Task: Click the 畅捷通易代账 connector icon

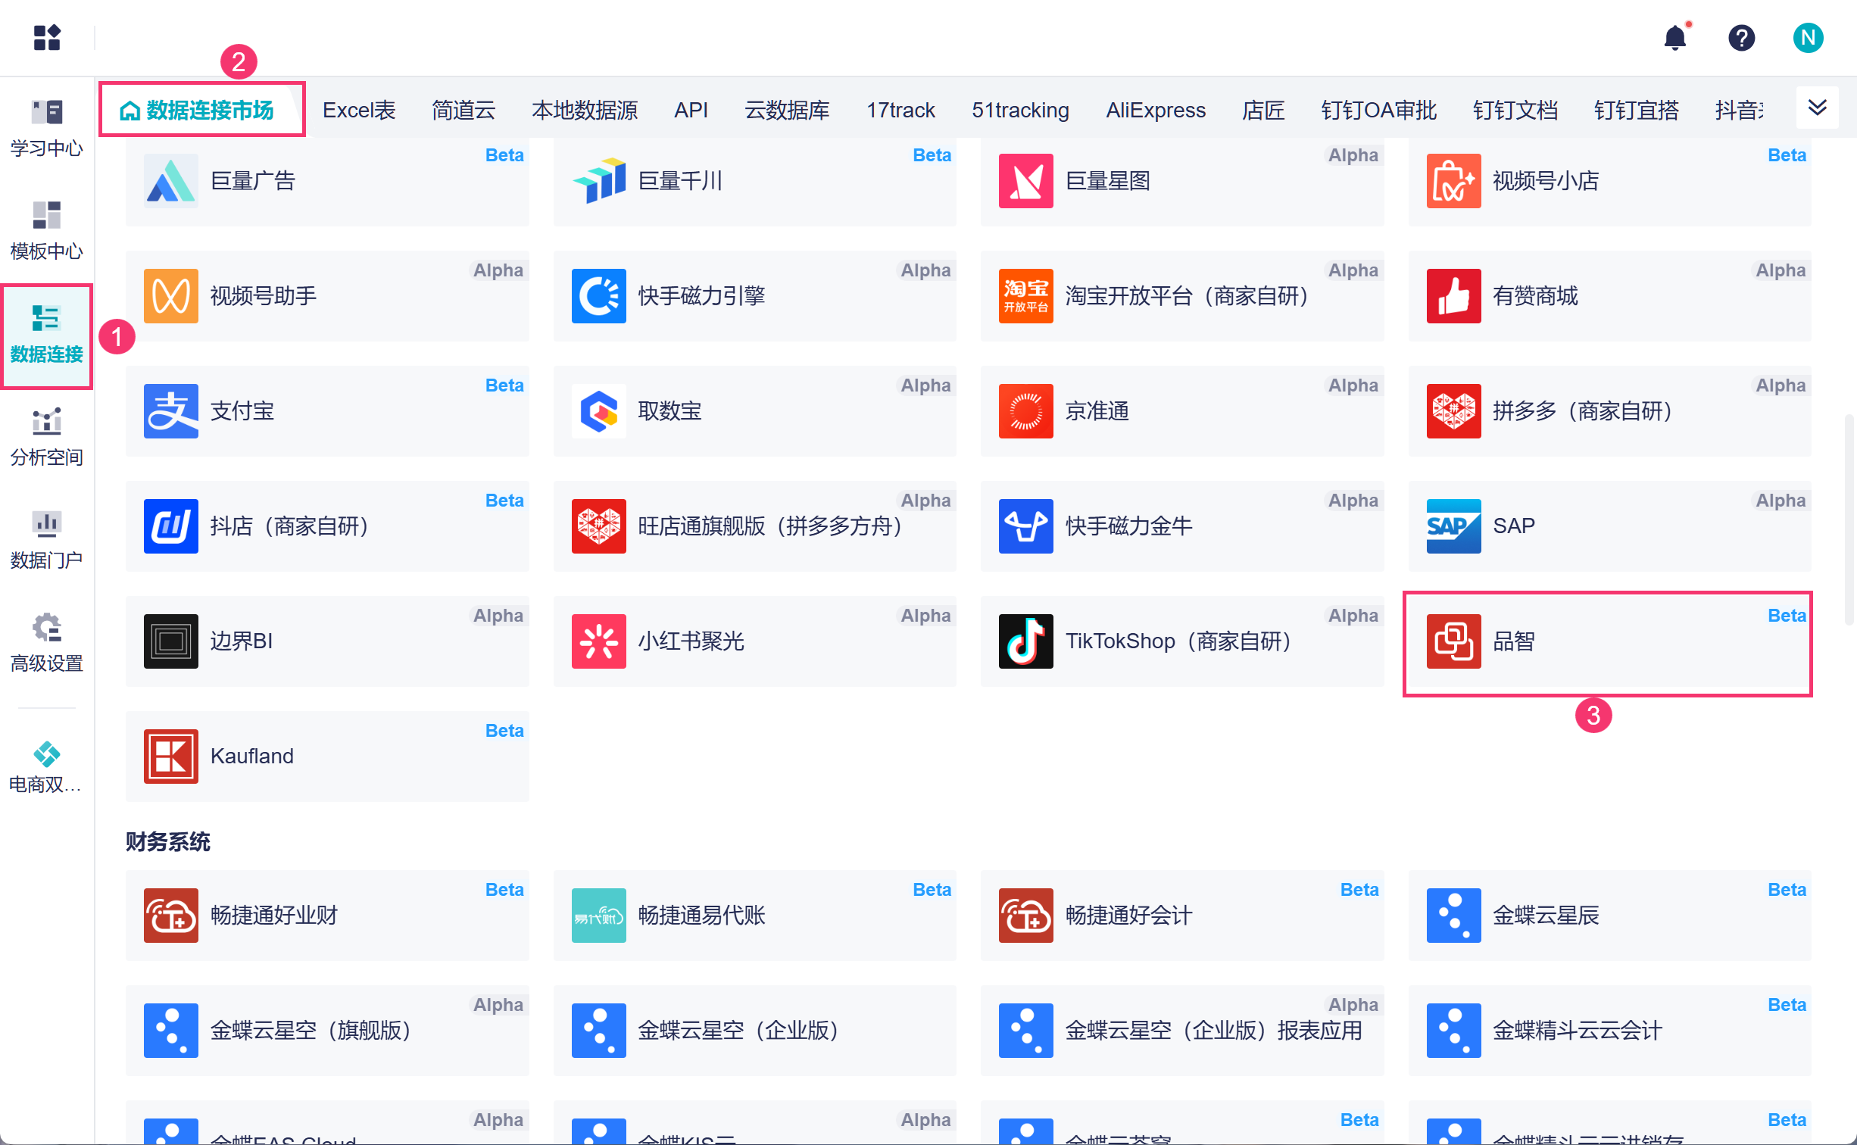Action: (599, 916)
